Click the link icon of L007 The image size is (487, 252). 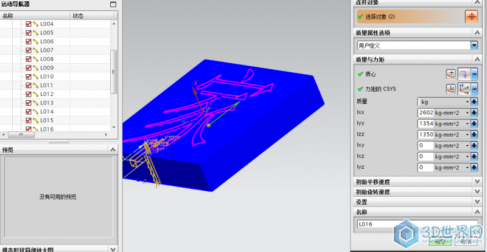pyautogui.click(x=36, y=50)
